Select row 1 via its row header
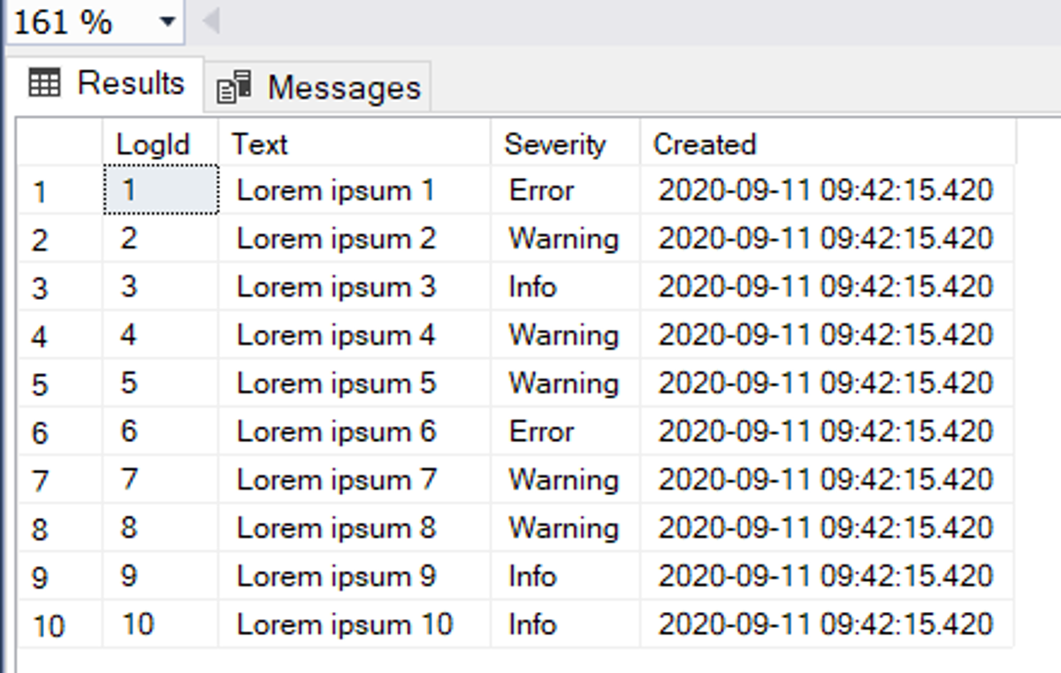Image resolution: width=1061 pixels, height=673 pixels. 60,191
